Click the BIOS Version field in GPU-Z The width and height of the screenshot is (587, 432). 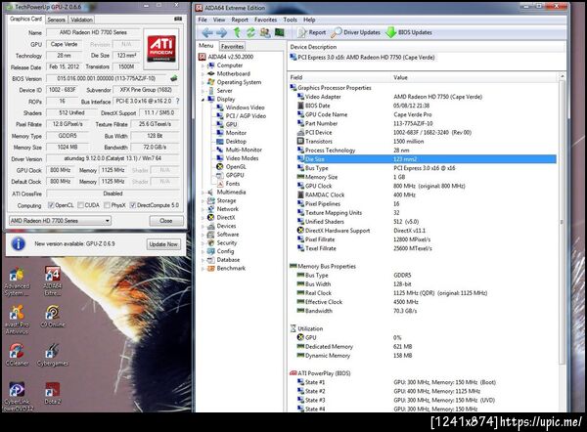[x=107, y=78]
